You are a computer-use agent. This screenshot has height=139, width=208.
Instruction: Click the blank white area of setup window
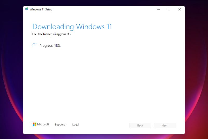(x=104, y=83)
